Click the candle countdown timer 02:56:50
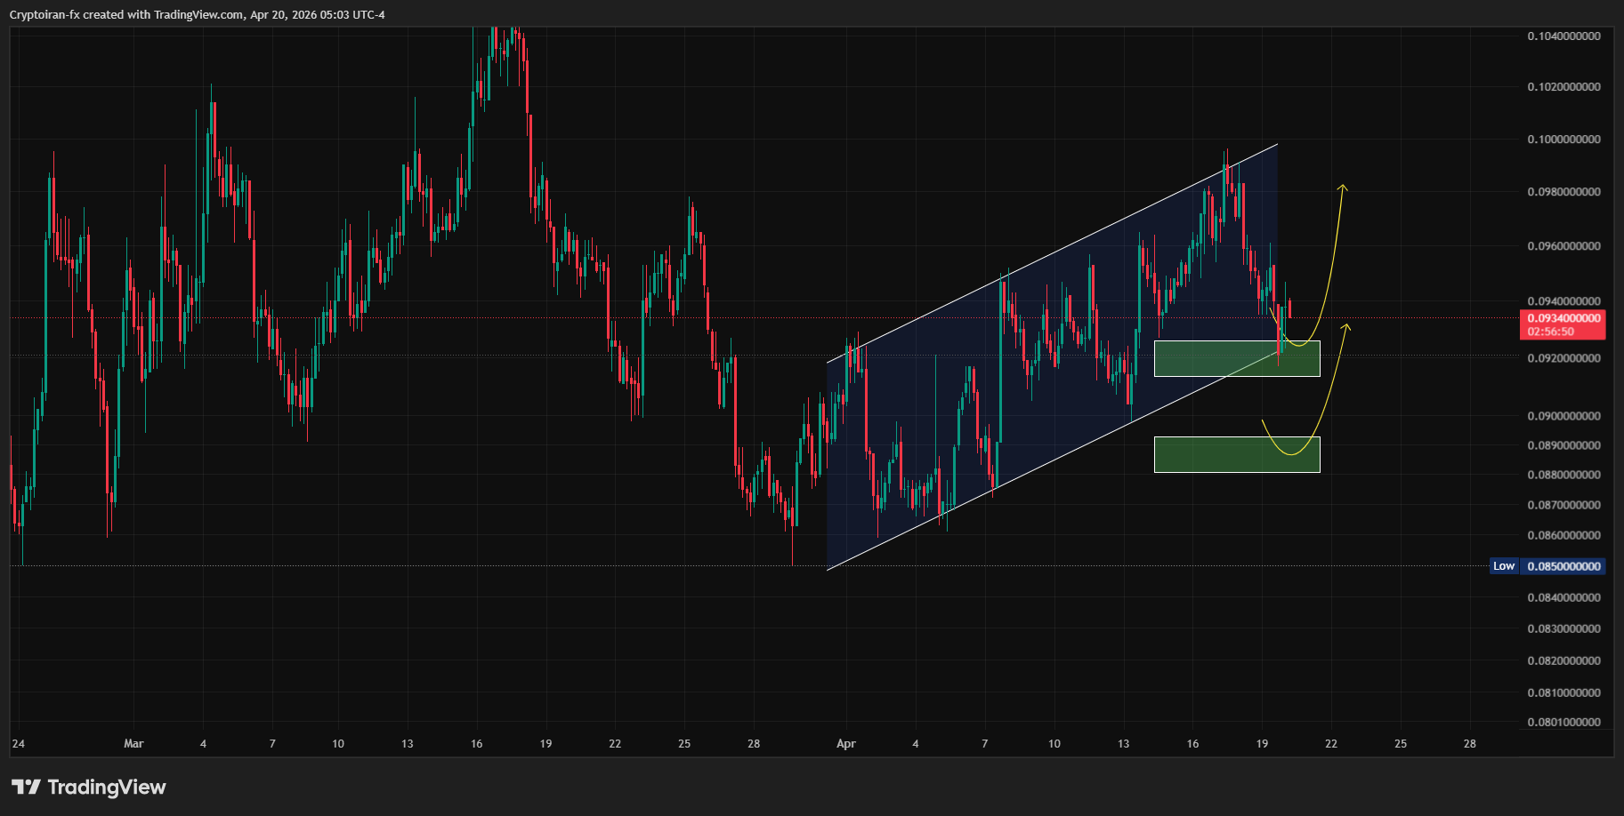Image resolution: width=1624 pixels, height=816 pixels. pos(1550,332)
